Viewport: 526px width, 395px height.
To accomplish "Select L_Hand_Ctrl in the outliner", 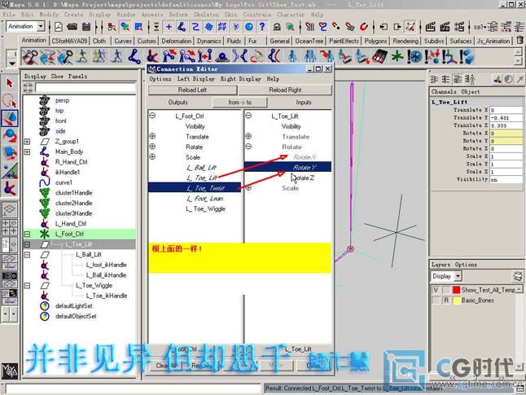I will 71,224.
